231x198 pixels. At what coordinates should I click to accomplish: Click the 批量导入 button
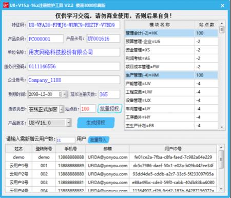(x=99, y=140)
